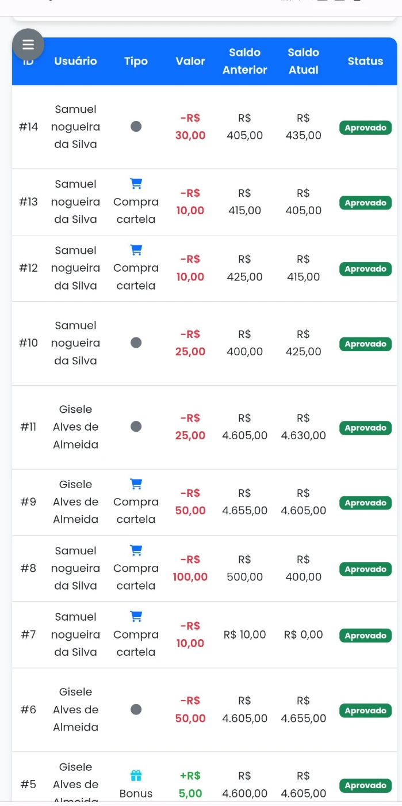Click the Aprovado badge in row #7
Viewport: 402px width, 806px height.
tap(365, 636)
